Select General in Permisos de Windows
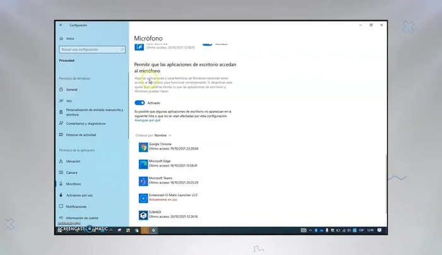This screenshot has height=255, width=442. click(x=71, y=90)
